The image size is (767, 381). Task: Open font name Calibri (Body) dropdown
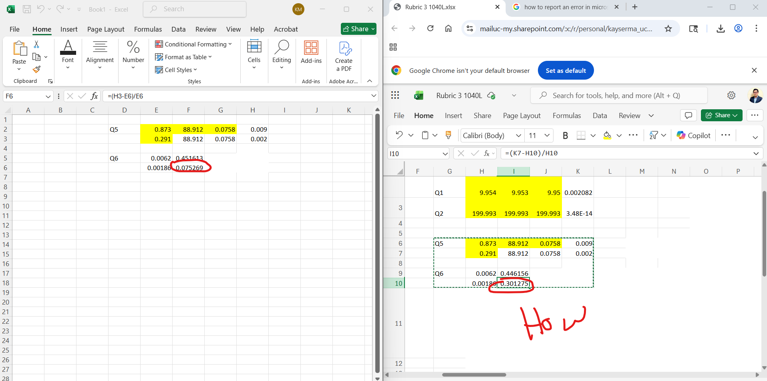click(518, 136)
